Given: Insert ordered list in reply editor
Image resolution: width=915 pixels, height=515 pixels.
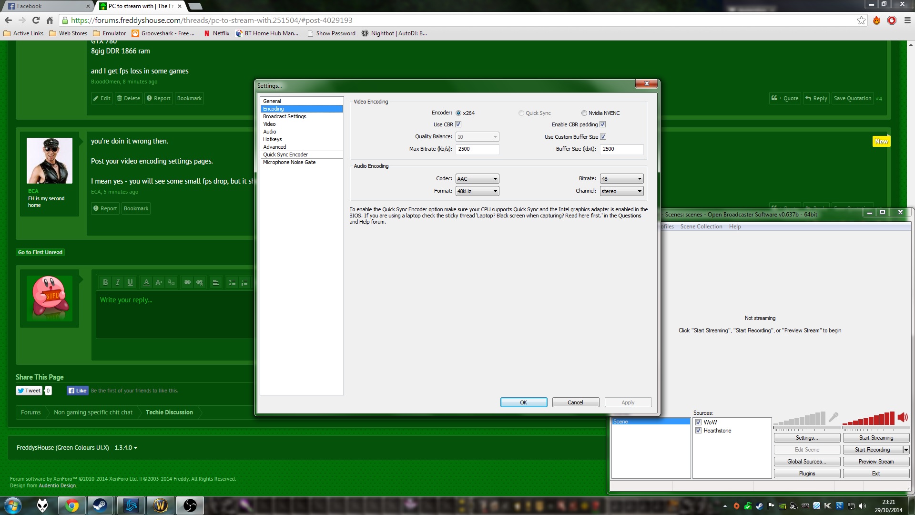Looking at the screenshot, I should click(244, 282).
